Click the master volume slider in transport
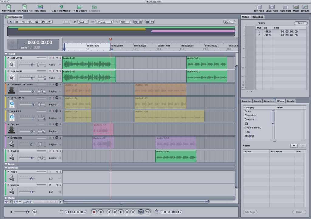The width and height of the screenshot is (311, 219). [22, 212]
